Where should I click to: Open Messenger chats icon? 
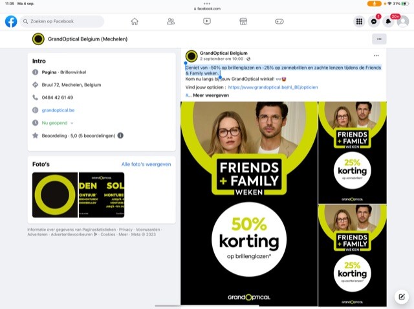pos(374,21)
